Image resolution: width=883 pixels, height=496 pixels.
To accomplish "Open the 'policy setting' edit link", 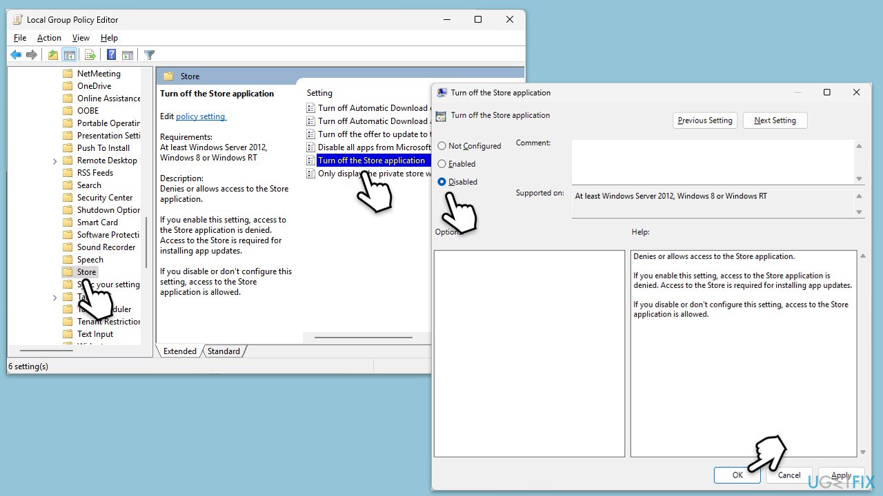I will pos(201,116).
